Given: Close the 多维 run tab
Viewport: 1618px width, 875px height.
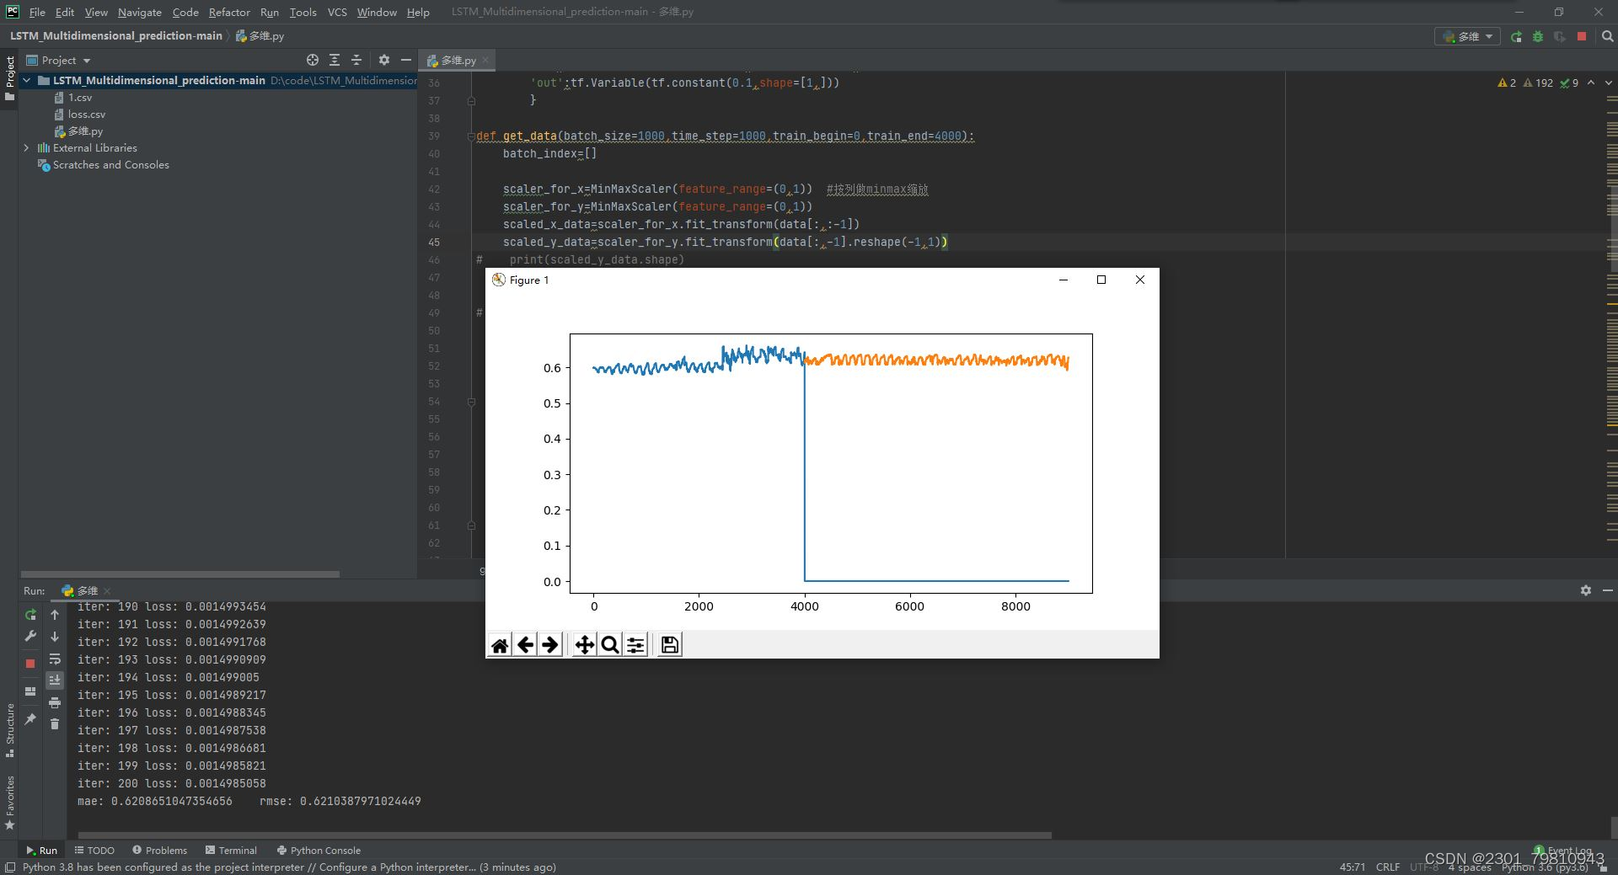Looking at the screenshot, I should (107, 591).
